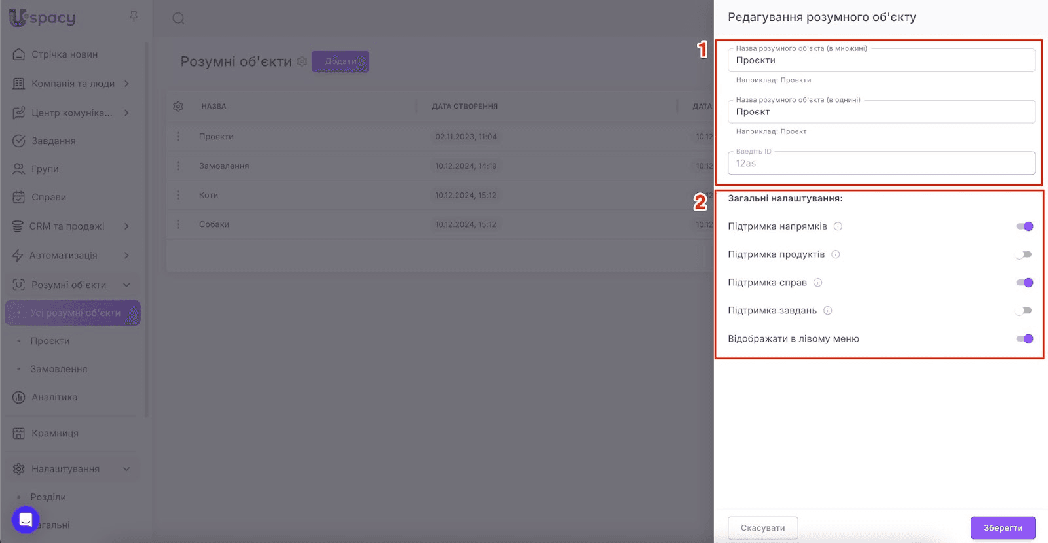1048x543 pixels.
Task: Open the chat support bubble icon
Action: pyautogui.click(x=26, y=520)
